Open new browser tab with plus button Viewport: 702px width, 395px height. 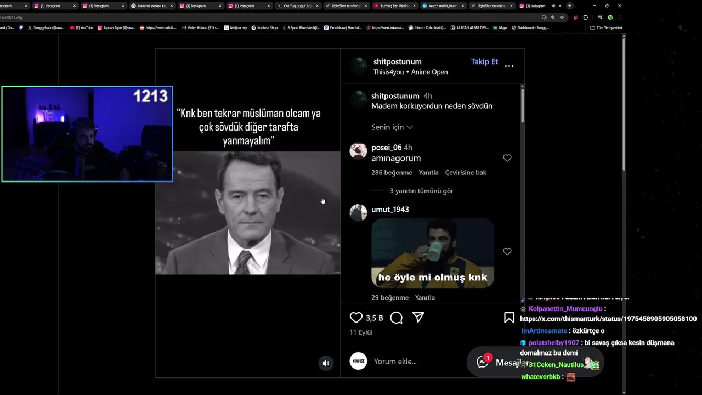point(569,5)
